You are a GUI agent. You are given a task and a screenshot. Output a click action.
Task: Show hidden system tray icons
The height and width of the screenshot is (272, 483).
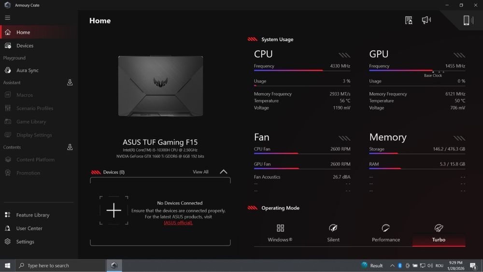(392, 266)
